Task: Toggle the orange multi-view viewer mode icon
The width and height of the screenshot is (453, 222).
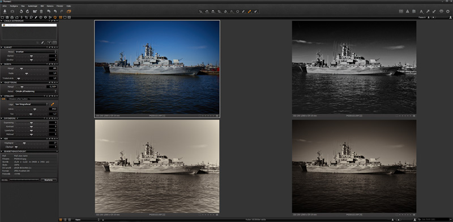Action: pyautogui.click(x=61, y=18)
